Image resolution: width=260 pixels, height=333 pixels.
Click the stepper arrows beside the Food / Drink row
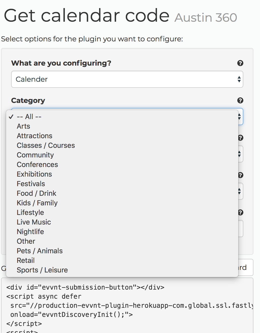coord(239,191)
